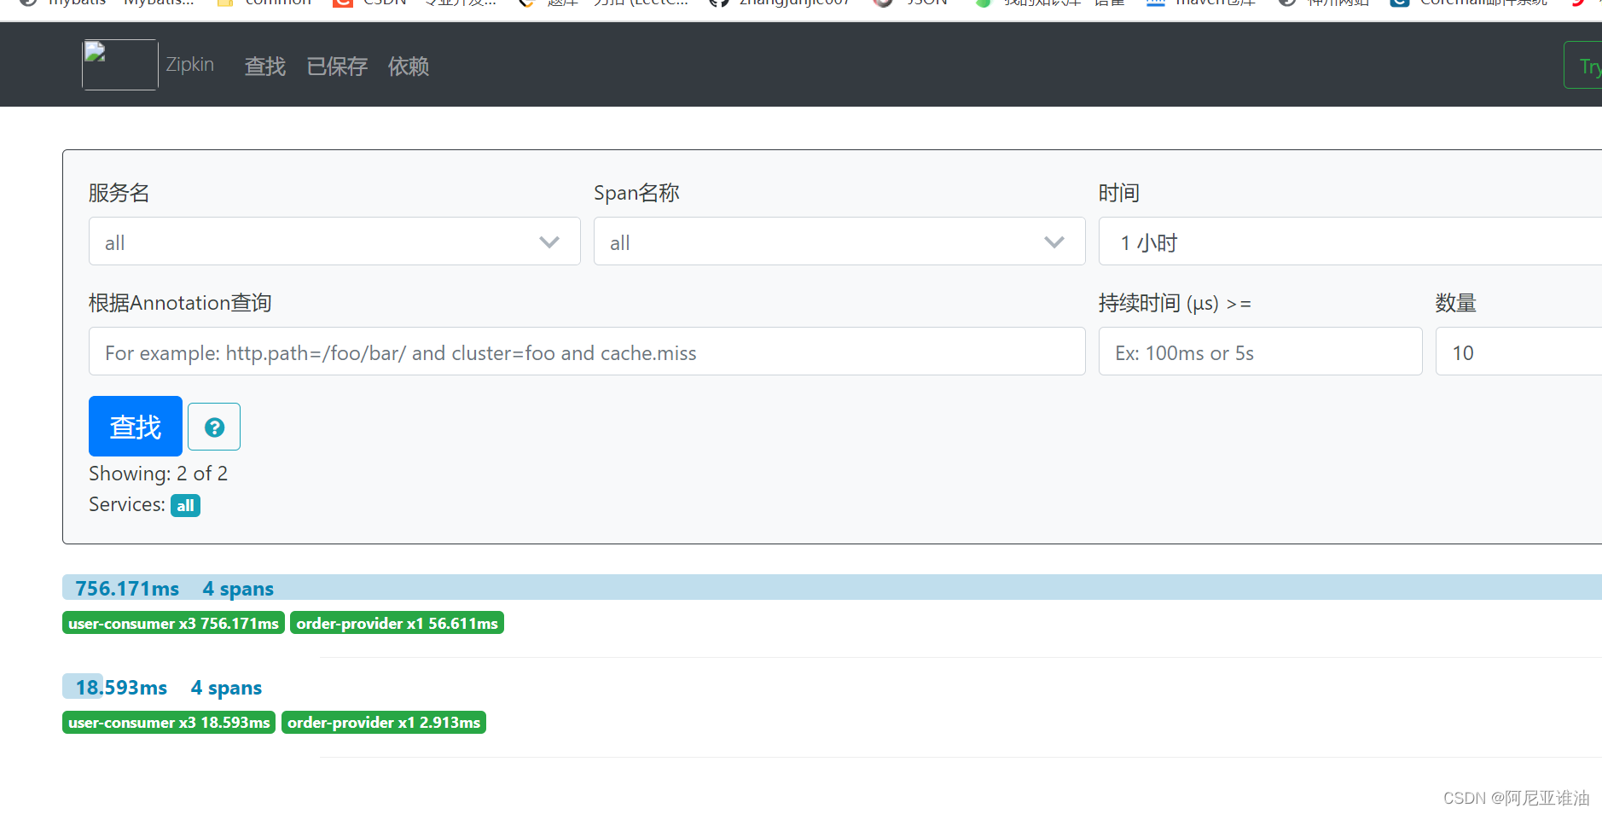Click the order-provider x1 2.913ms badge
The width and height of the screenshot is (1602, 814).
click(384, 723)
